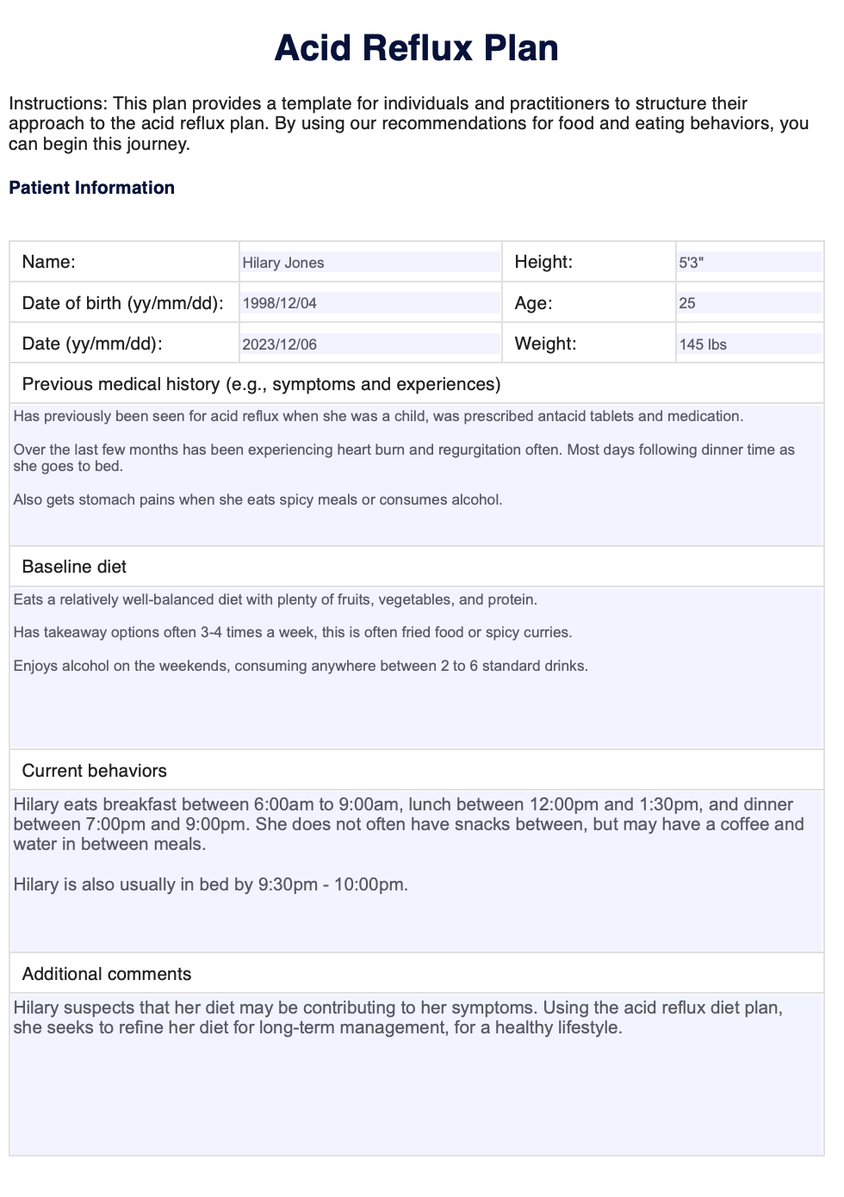Click the Acid Reflux Plan title

pyautogui.click(x=417, y=47)
